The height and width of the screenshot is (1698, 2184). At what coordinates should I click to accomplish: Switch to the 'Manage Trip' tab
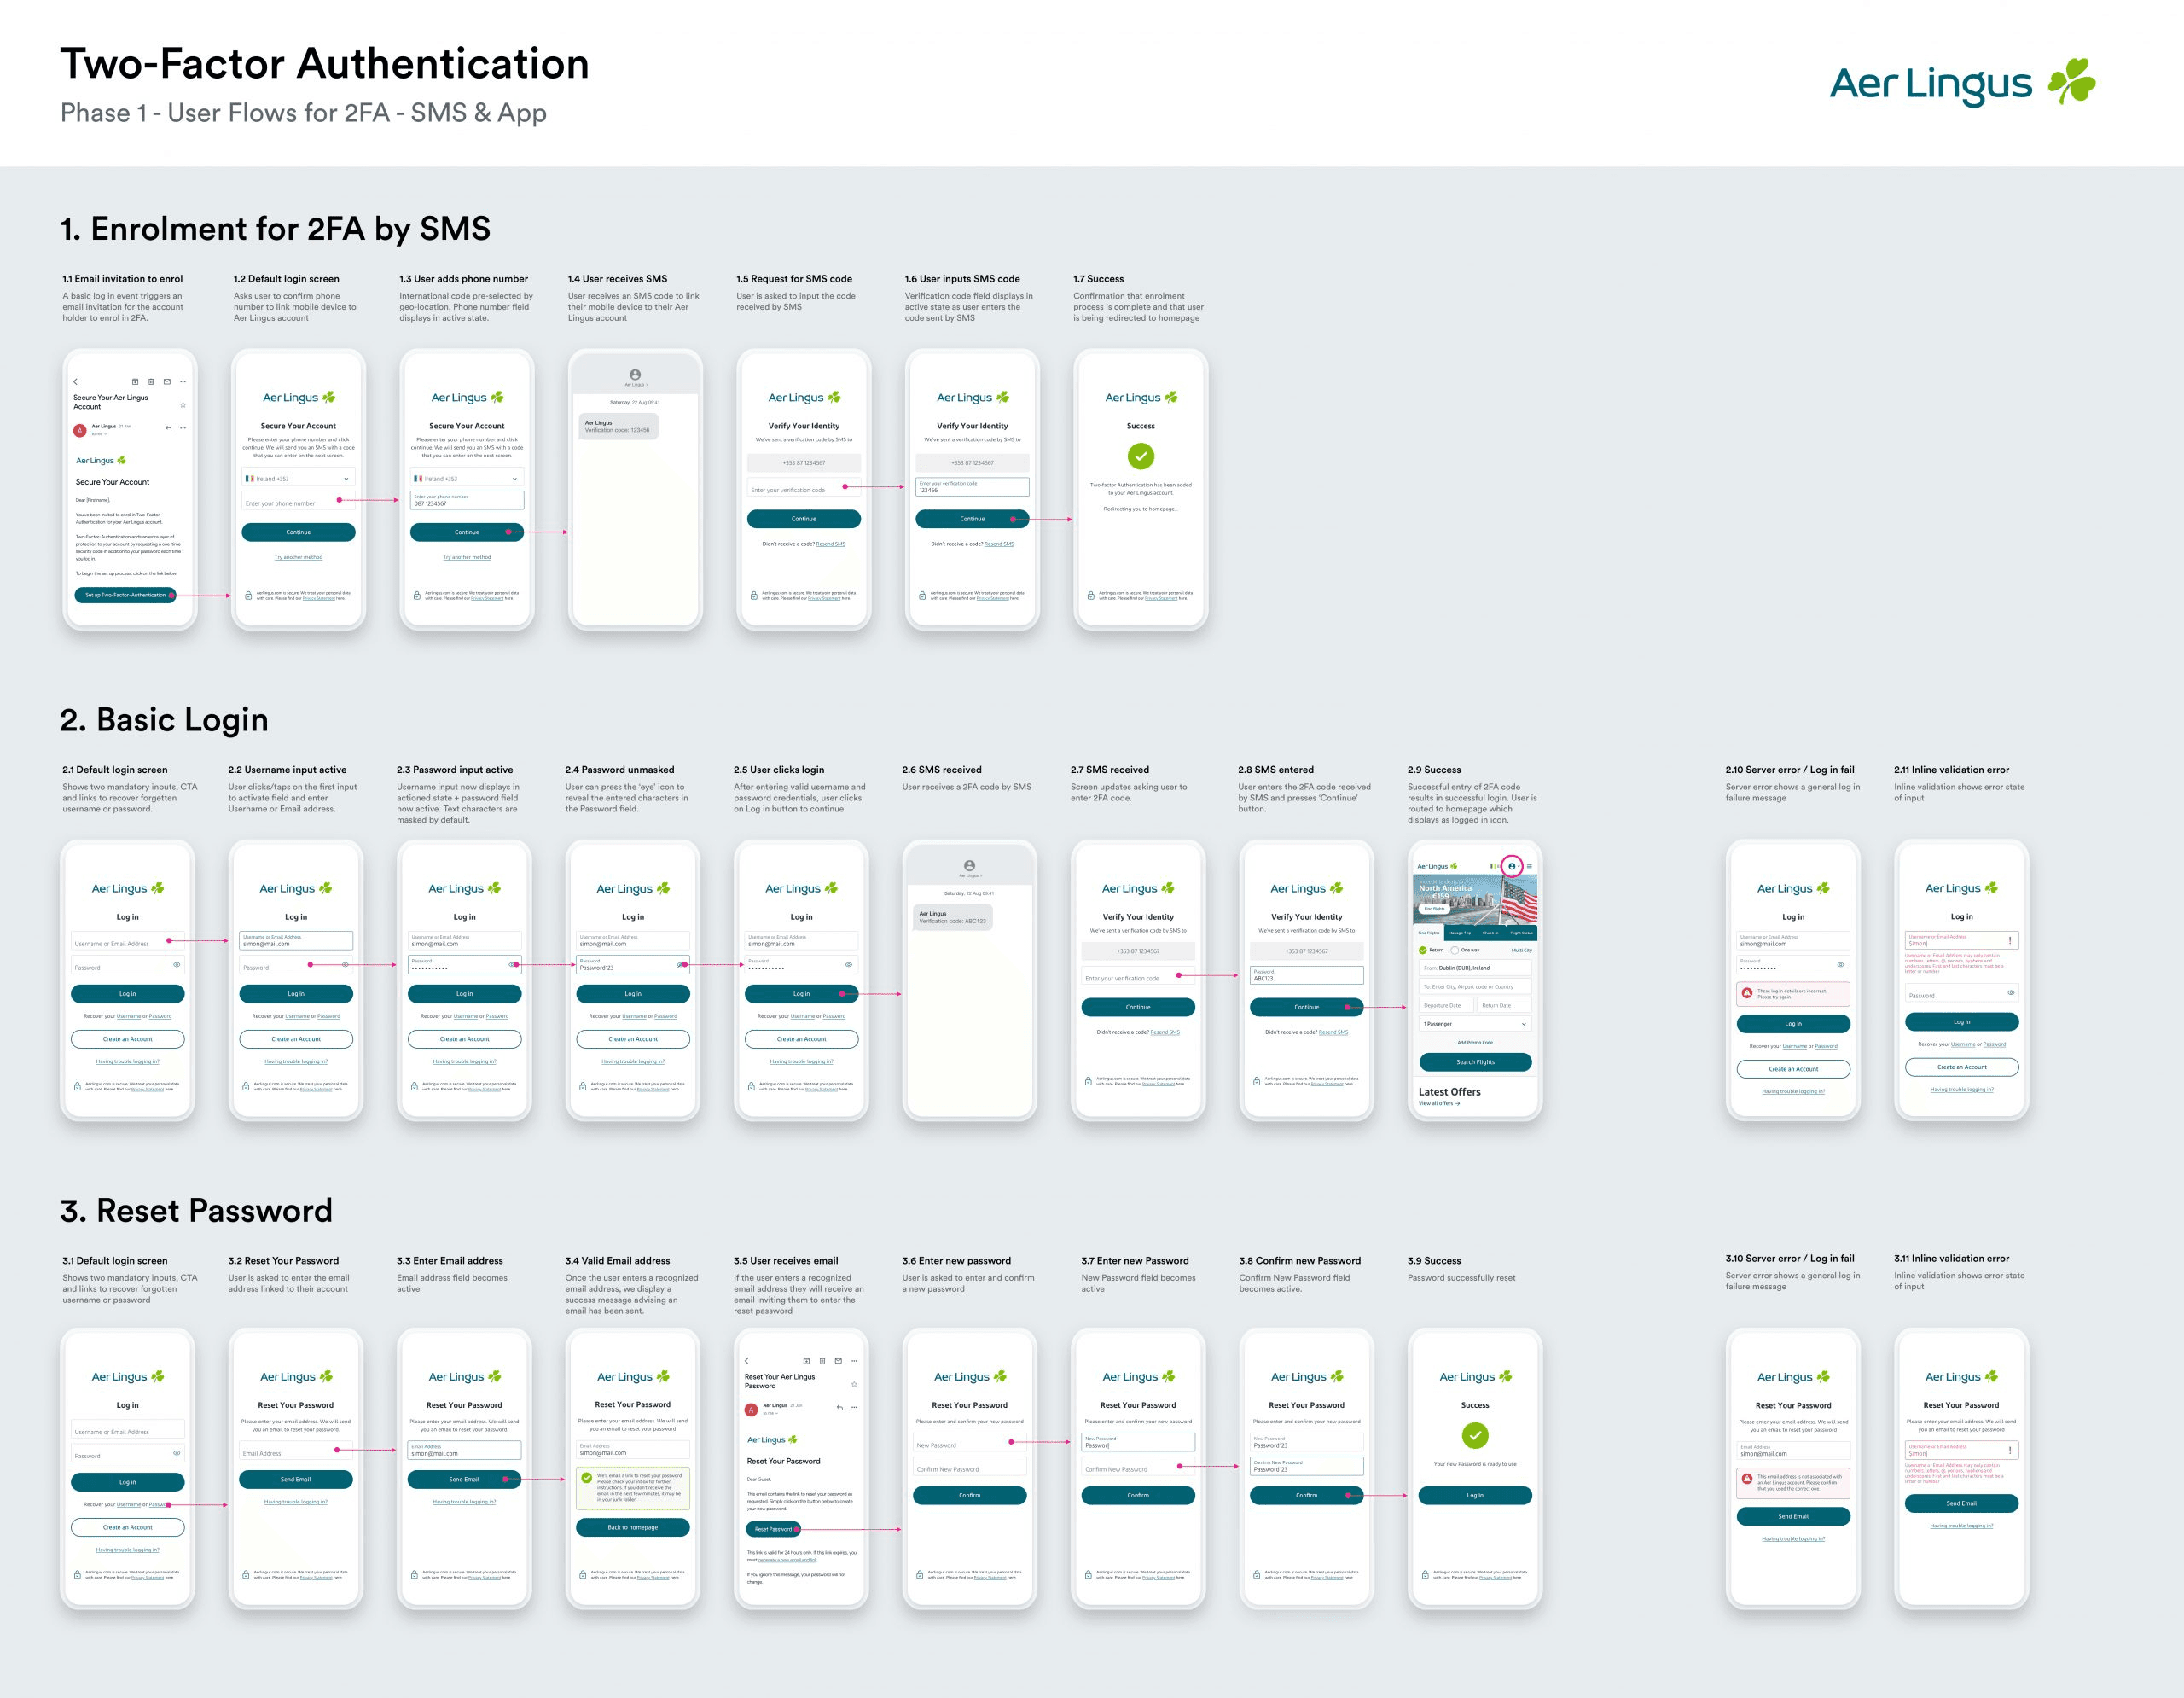click(x=1459, y=933)
